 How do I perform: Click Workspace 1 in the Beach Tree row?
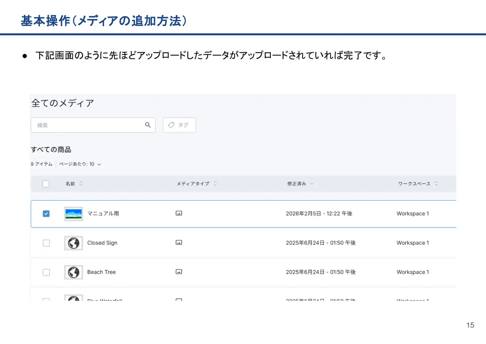coord(413,272)
